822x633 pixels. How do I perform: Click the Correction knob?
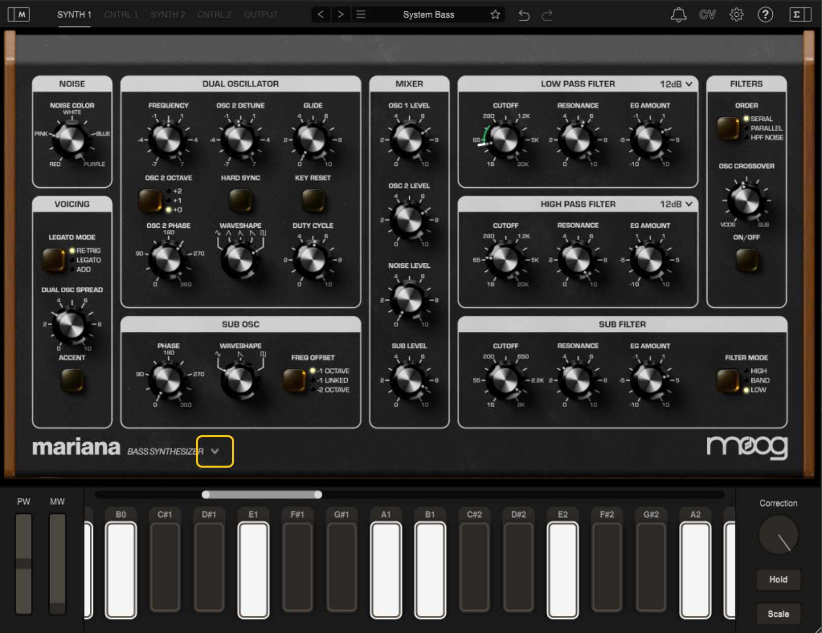click(778, 536)
